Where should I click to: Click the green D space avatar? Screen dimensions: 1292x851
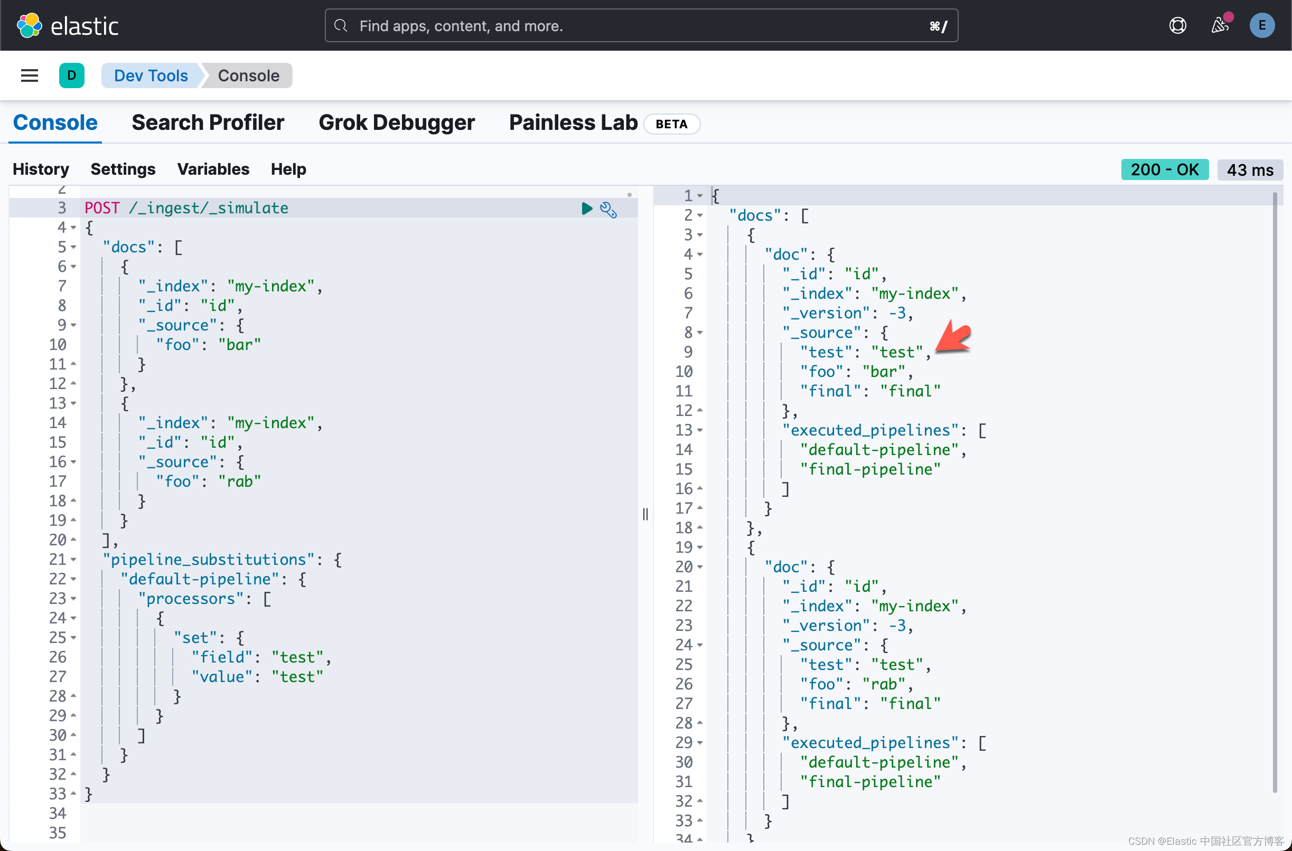coord(71,75)
